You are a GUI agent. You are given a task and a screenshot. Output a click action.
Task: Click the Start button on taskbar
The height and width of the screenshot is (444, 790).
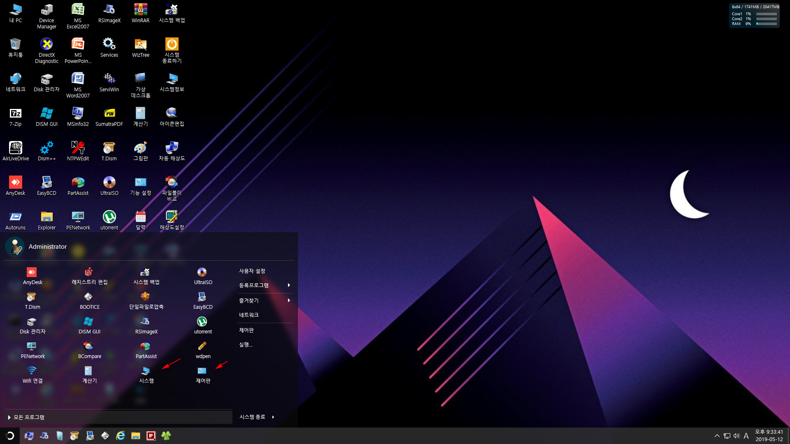10,436
